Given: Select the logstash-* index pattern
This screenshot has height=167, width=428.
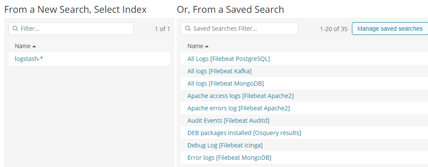Looking at the screenshot, I should (x=29, y=59).
